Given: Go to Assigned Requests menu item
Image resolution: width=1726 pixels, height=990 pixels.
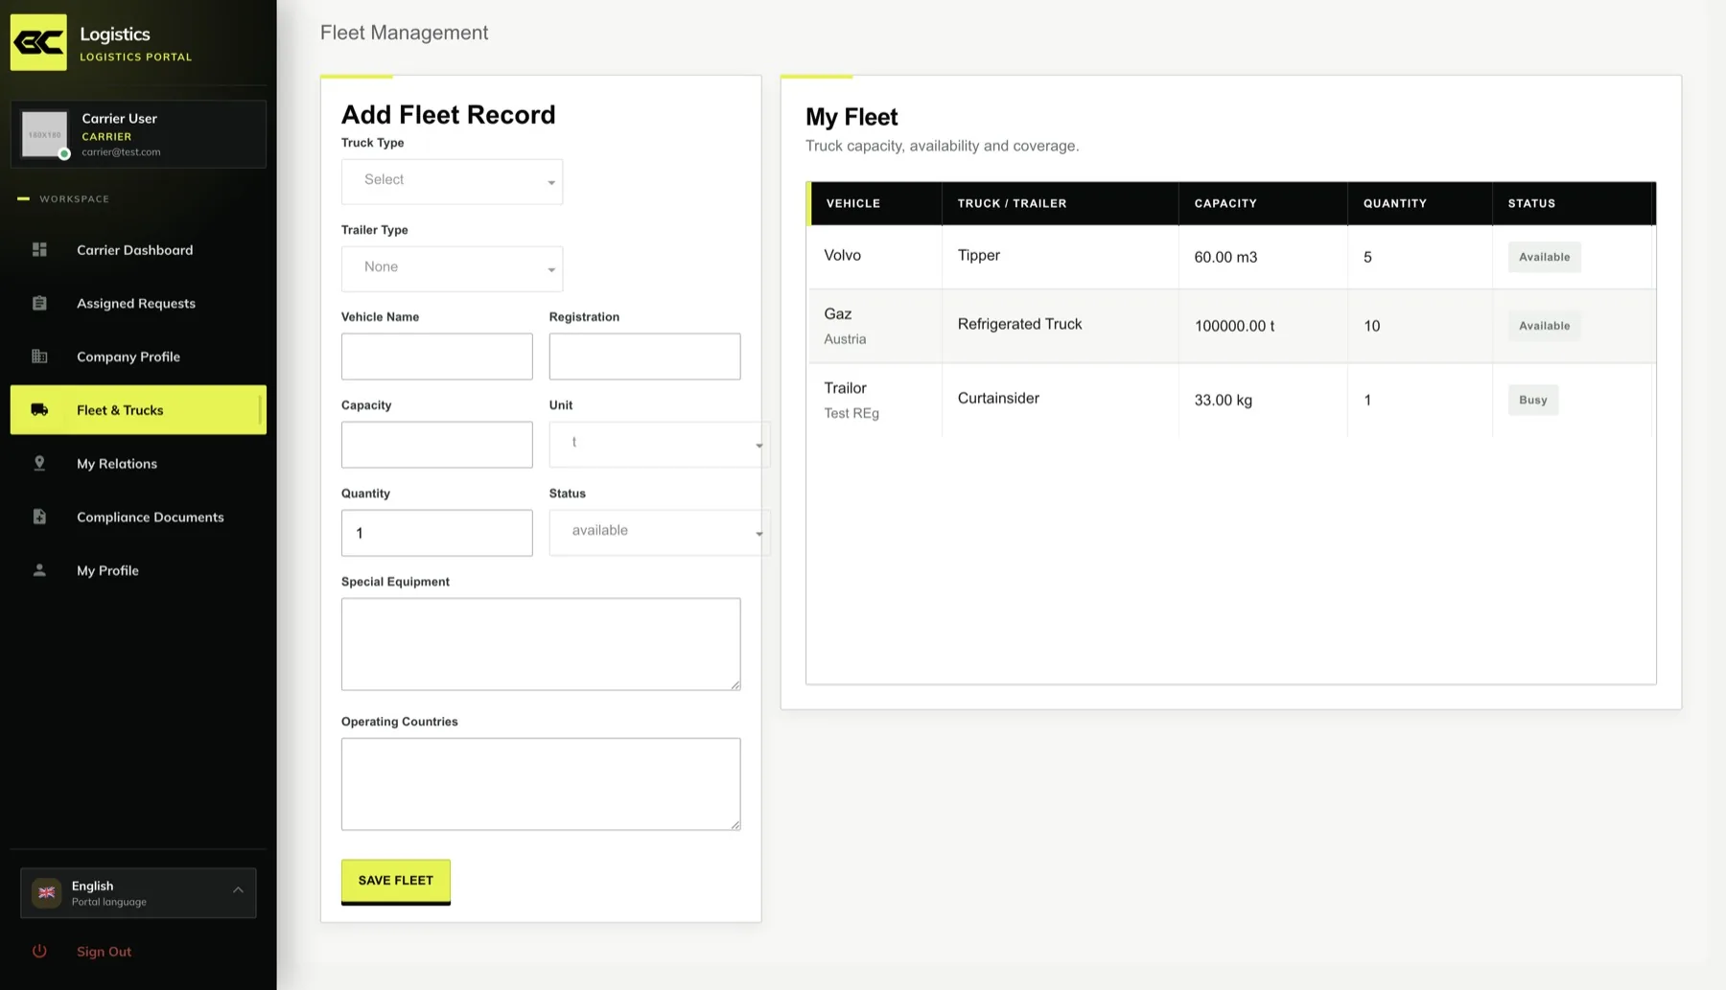Looking at the screenshot, I should (x=138, y=303).
